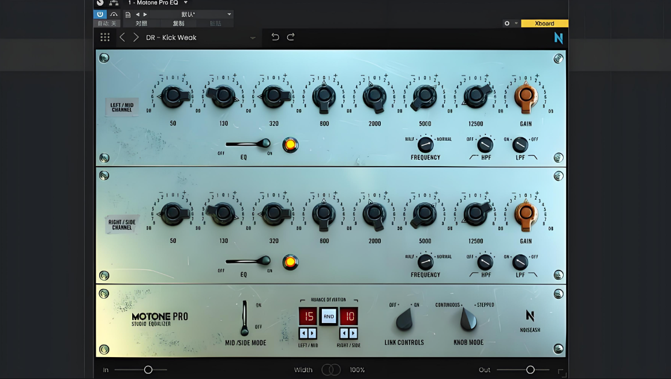Click the preset document icon in host bar
This screenshot has height=379, width=671.
[x=128, y=14]
